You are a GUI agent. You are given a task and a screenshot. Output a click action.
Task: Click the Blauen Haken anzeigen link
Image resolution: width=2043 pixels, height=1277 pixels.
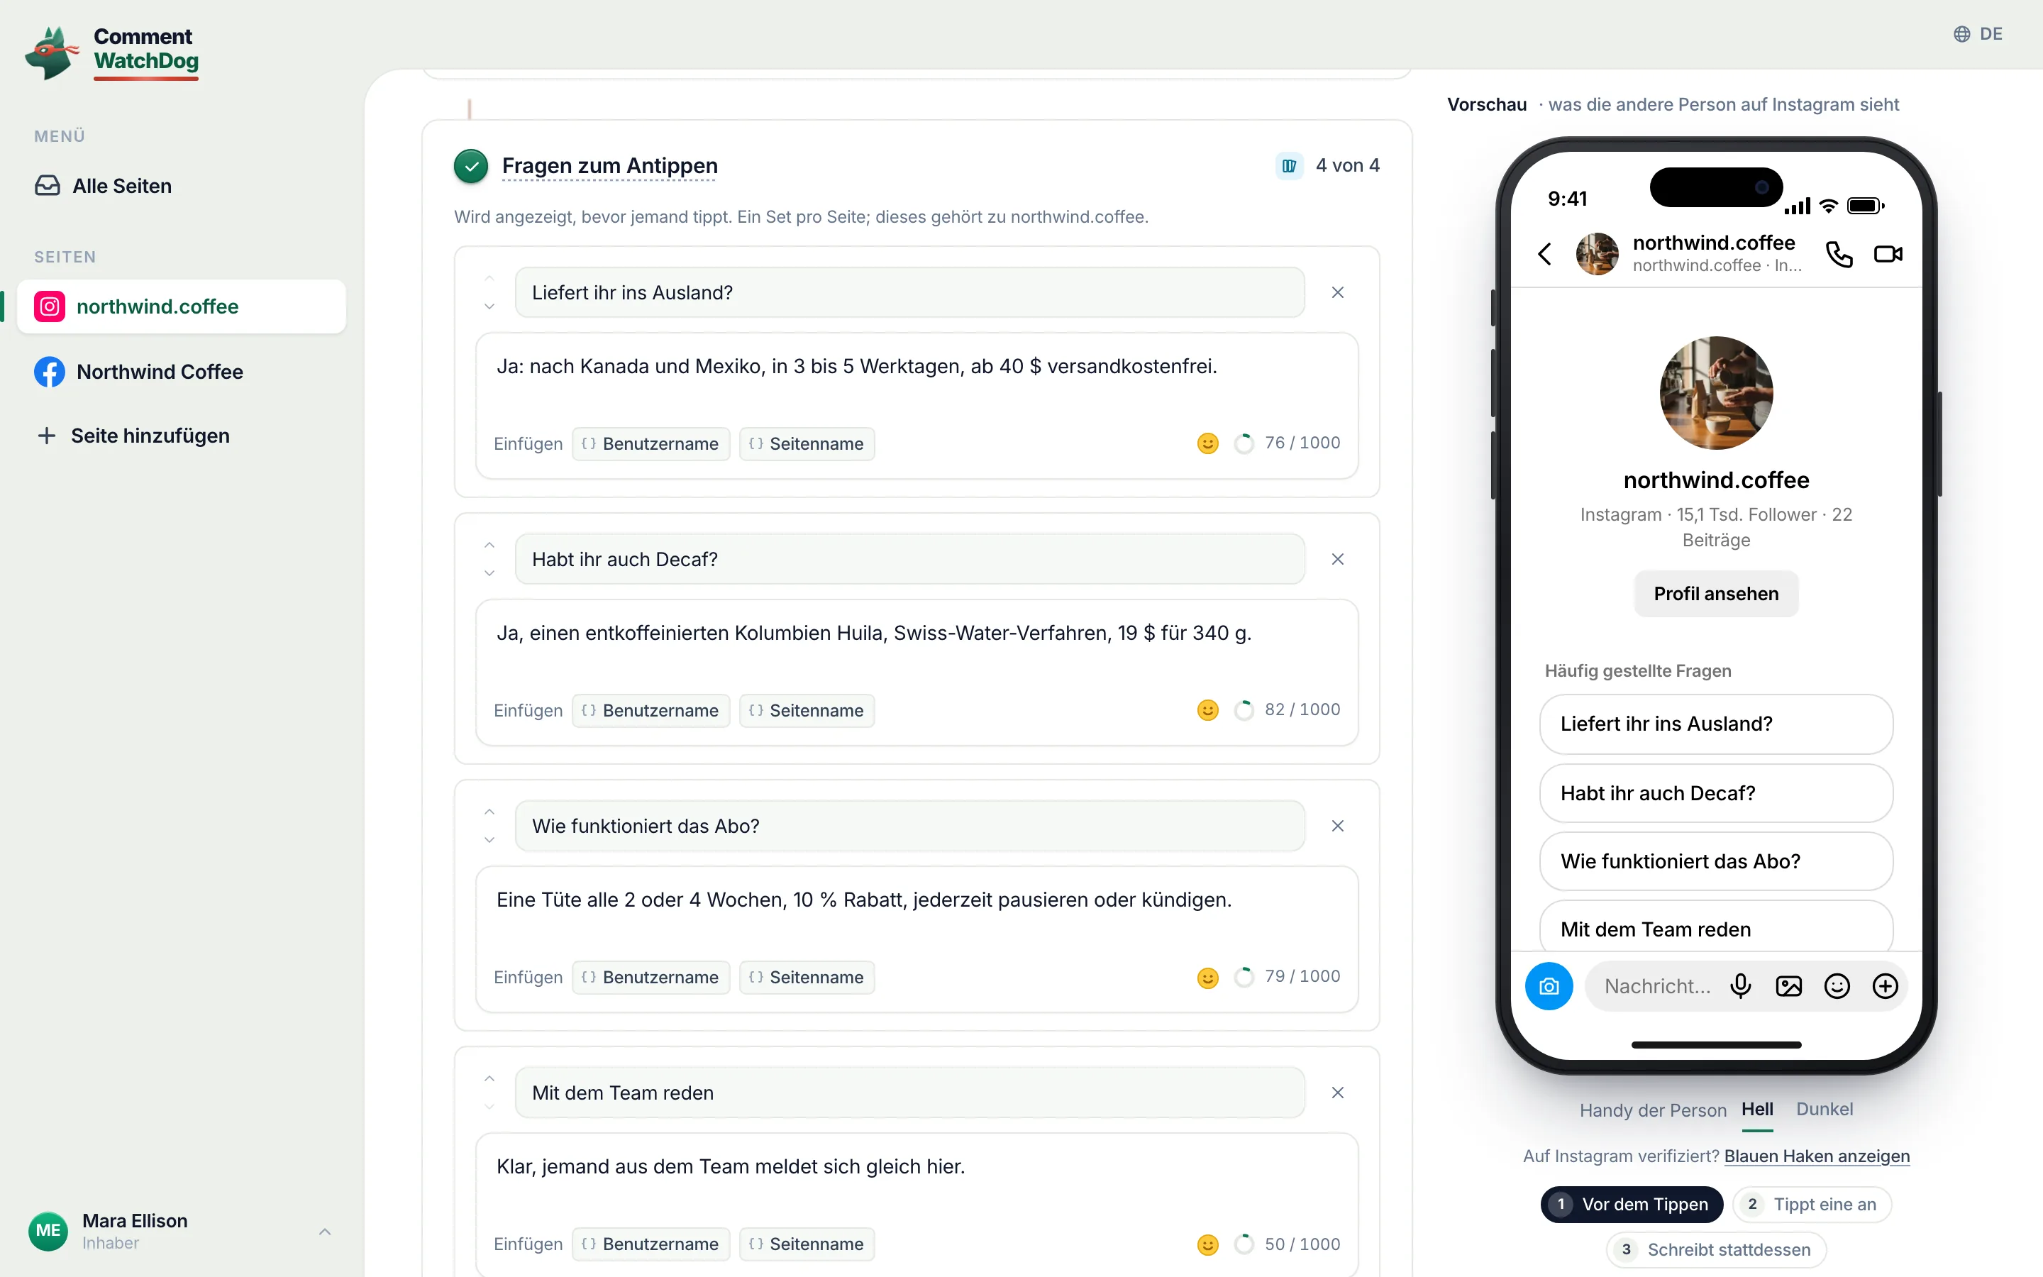[x=1817, y=1156]
